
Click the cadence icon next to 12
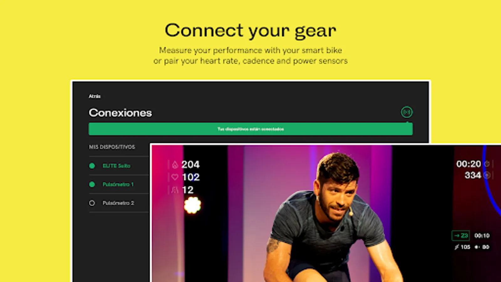point(175,190)
